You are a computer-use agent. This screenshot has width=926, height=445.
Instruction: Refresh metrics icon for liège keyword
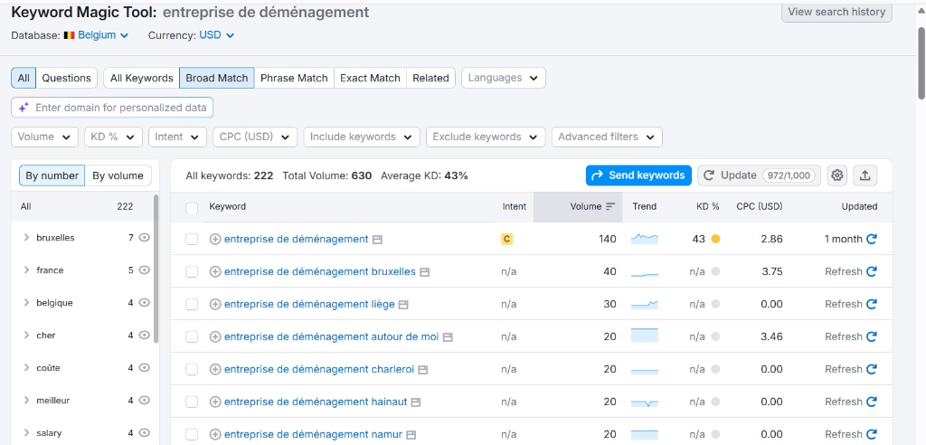point(871,305)
